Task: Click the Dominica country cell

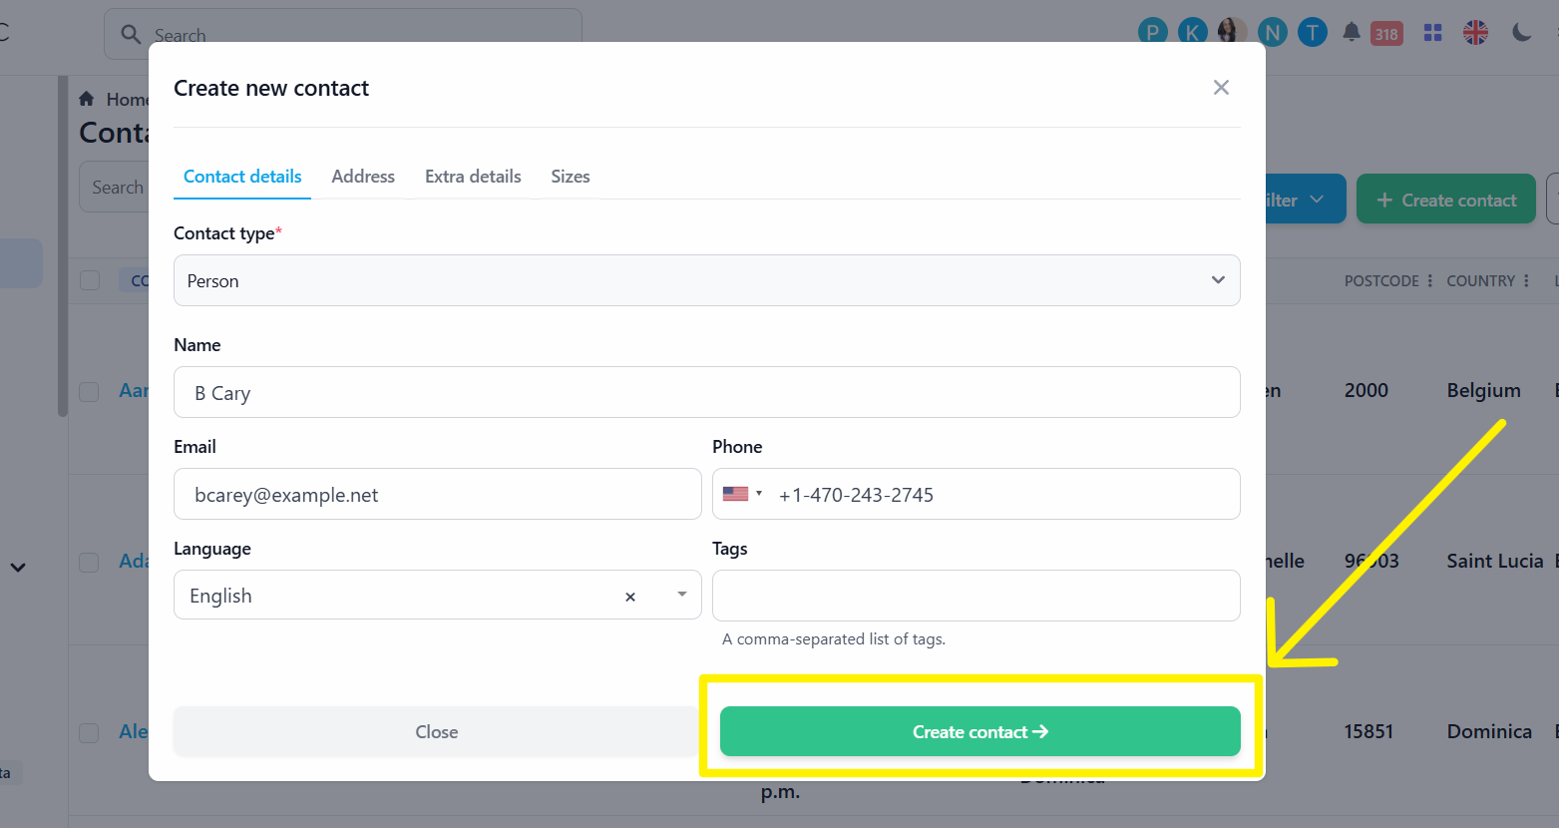Action: tap(1489, 732)
